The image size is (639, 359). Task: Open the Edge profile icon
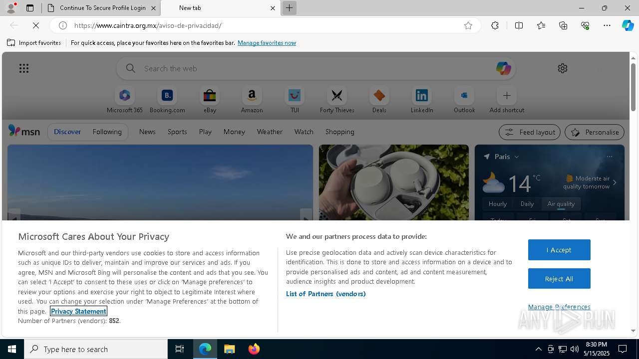click(x=11, y=8)
